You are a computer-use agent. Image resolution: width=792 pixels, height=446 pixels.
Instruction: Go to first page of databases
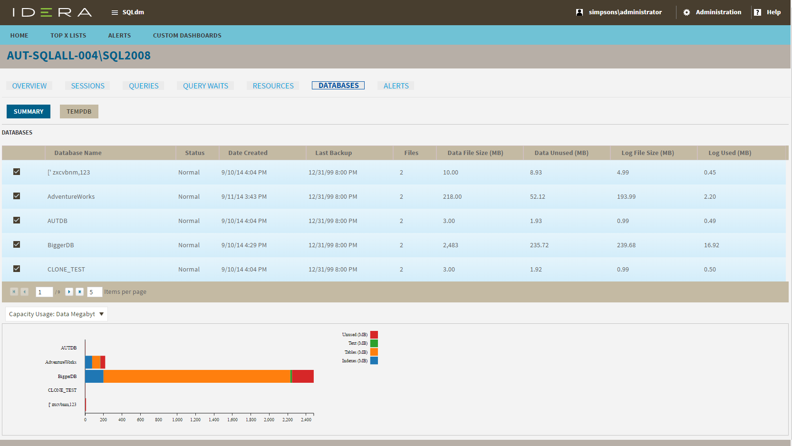click(14, 292)
